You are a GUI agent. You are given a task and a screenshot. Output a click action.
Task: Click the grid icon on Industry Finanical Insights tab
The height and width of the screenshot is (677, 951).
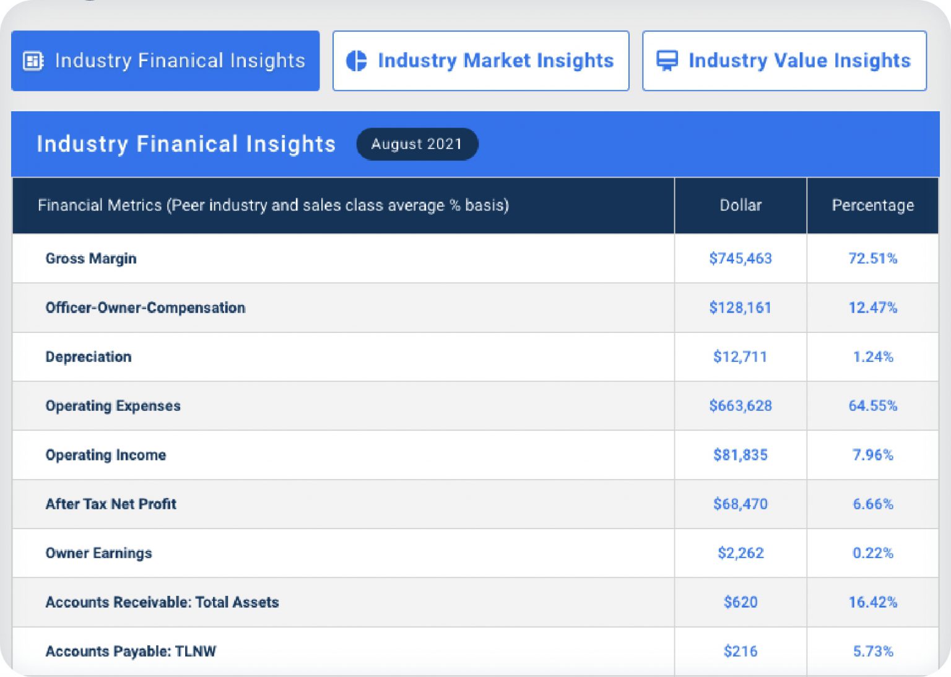[x=32, y=60]
